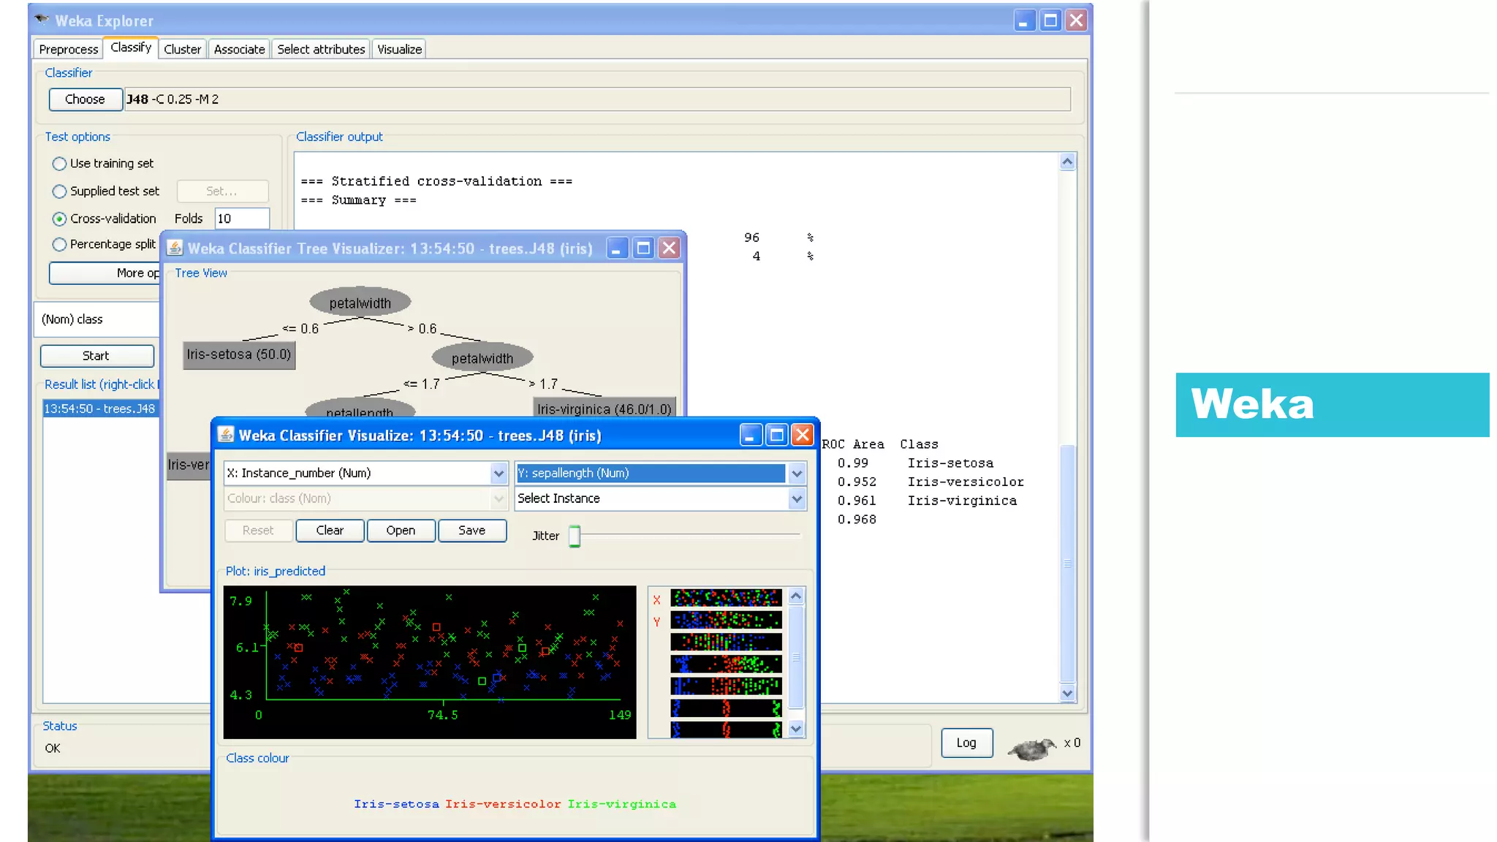This screenshot has height=842, width=1497.
Task: Select the Percentage split radio button
Action: click(x=60, y=245)
